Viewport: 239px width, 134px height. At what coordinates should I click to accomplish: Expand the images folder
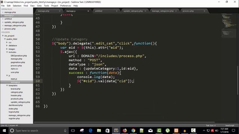tap(7, 49)
